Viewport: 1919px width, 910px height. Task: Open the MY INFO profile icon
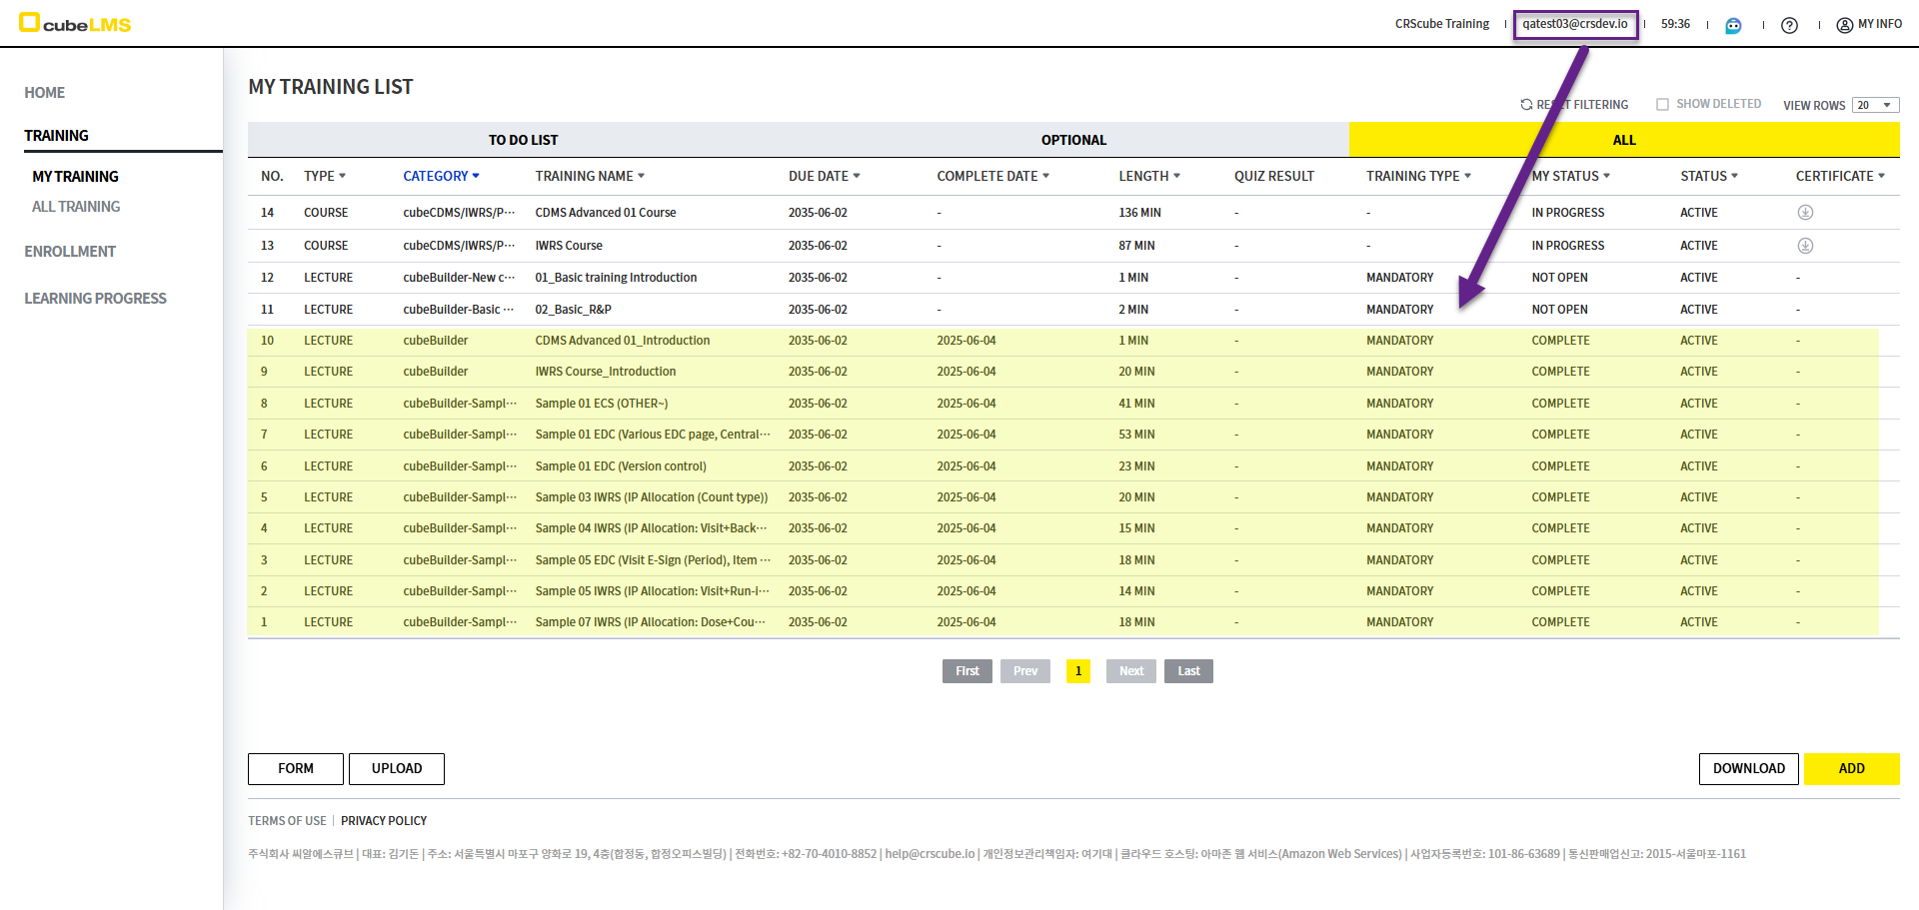coord(1845,25)
